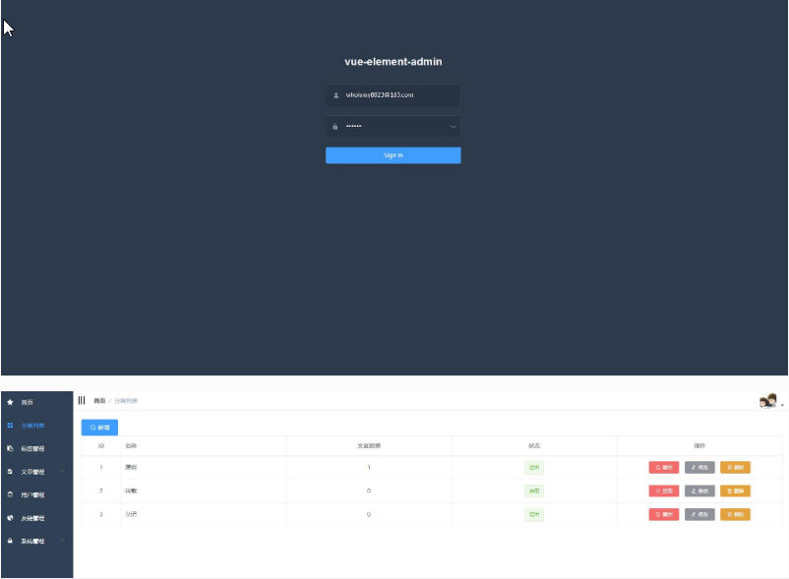Click article count value 1 in first row

369,467
